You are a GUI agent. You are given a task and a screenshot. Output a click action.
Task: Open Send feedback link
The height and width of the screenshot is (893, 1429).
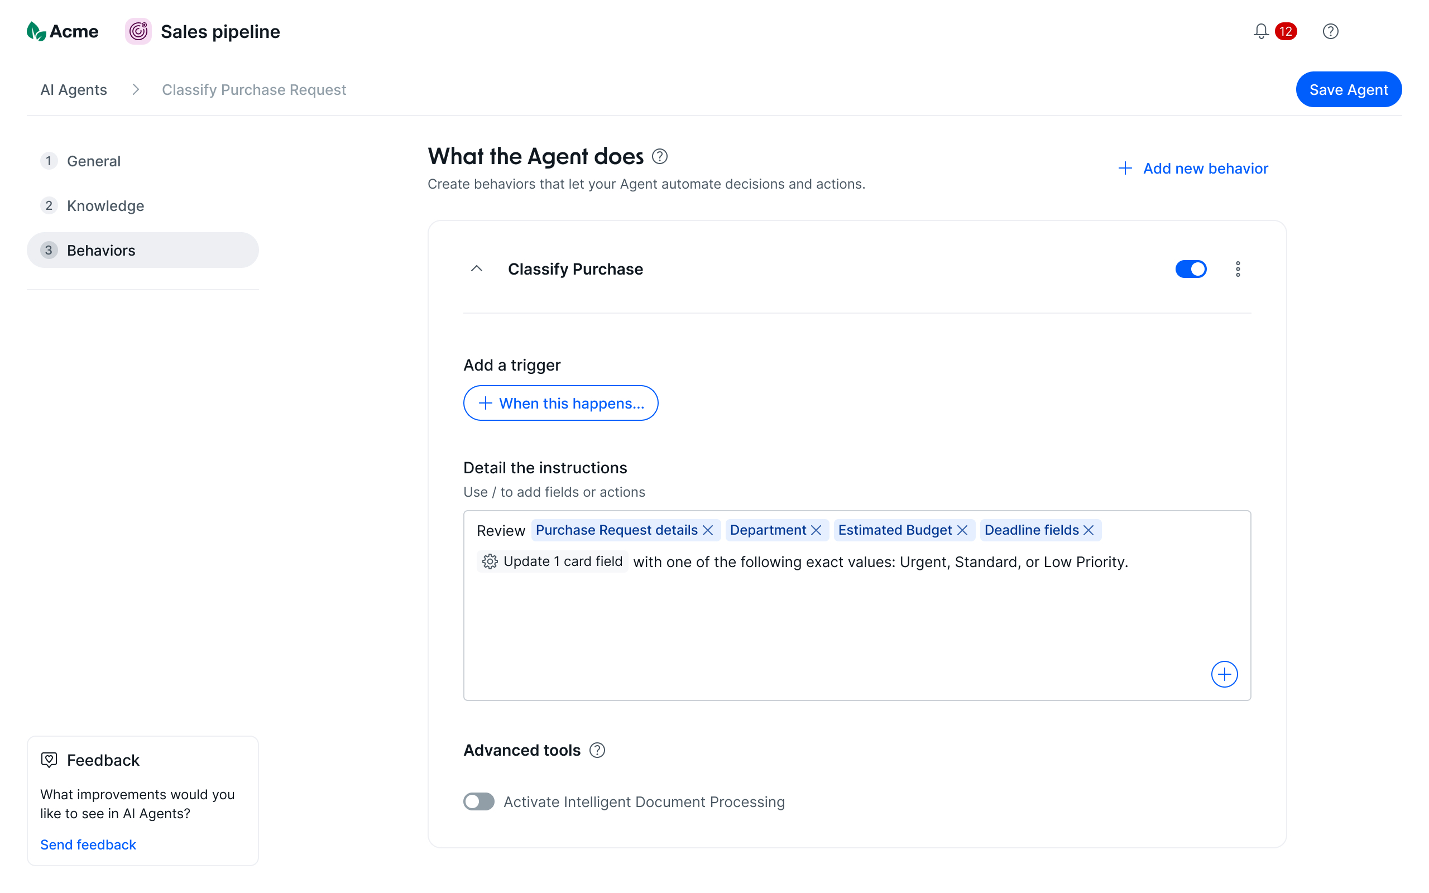88,844
